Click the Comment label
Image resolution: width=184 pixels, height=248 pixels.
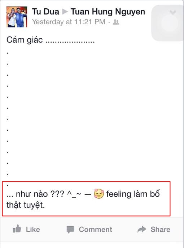(96, 230)
